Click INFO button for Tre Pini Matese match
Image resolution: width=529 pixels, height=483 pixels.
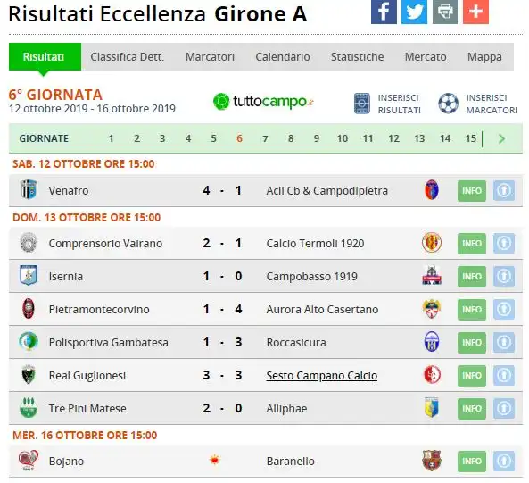tap(472, 409)
